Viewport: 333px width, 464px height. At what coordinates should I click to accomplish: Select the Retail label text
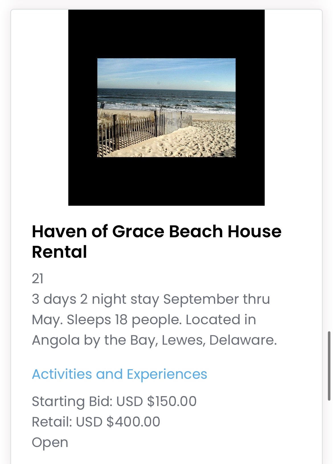click(x=52, y=422)
